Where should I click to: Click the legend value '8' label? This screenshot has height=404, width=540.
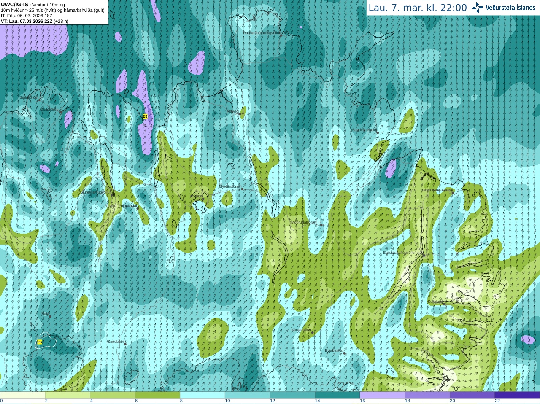(x=181, y=401)
